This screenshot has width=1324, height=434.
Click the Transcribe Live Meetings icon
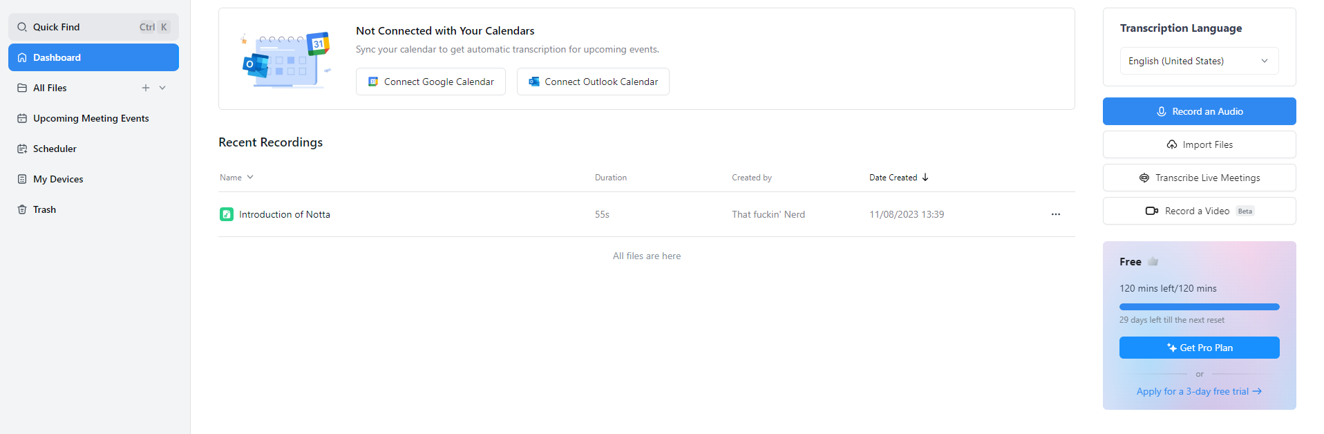coord(1144,178)
